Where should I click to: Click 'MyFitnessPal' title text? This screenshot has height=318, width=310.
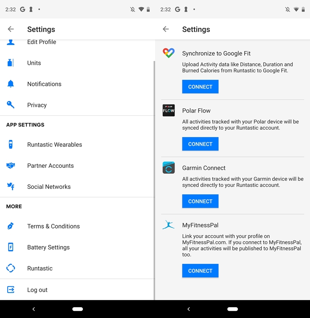click(200, 225)
